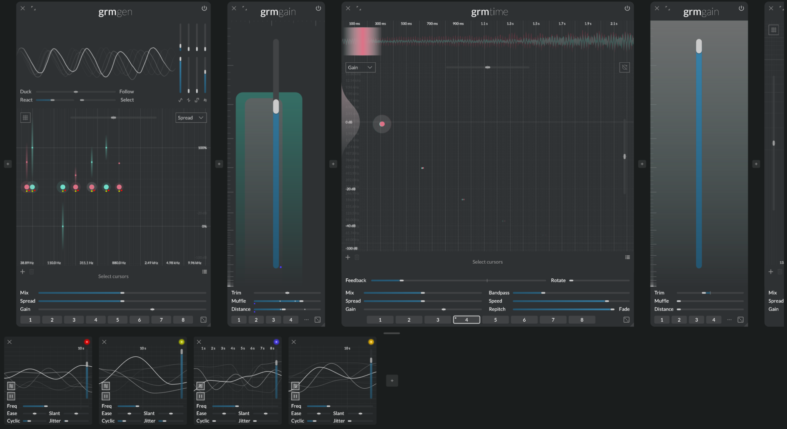Click the pink waveform selection region in grmtime
Viewport: 787px width, 429px height.
click(x=362, y=41)
